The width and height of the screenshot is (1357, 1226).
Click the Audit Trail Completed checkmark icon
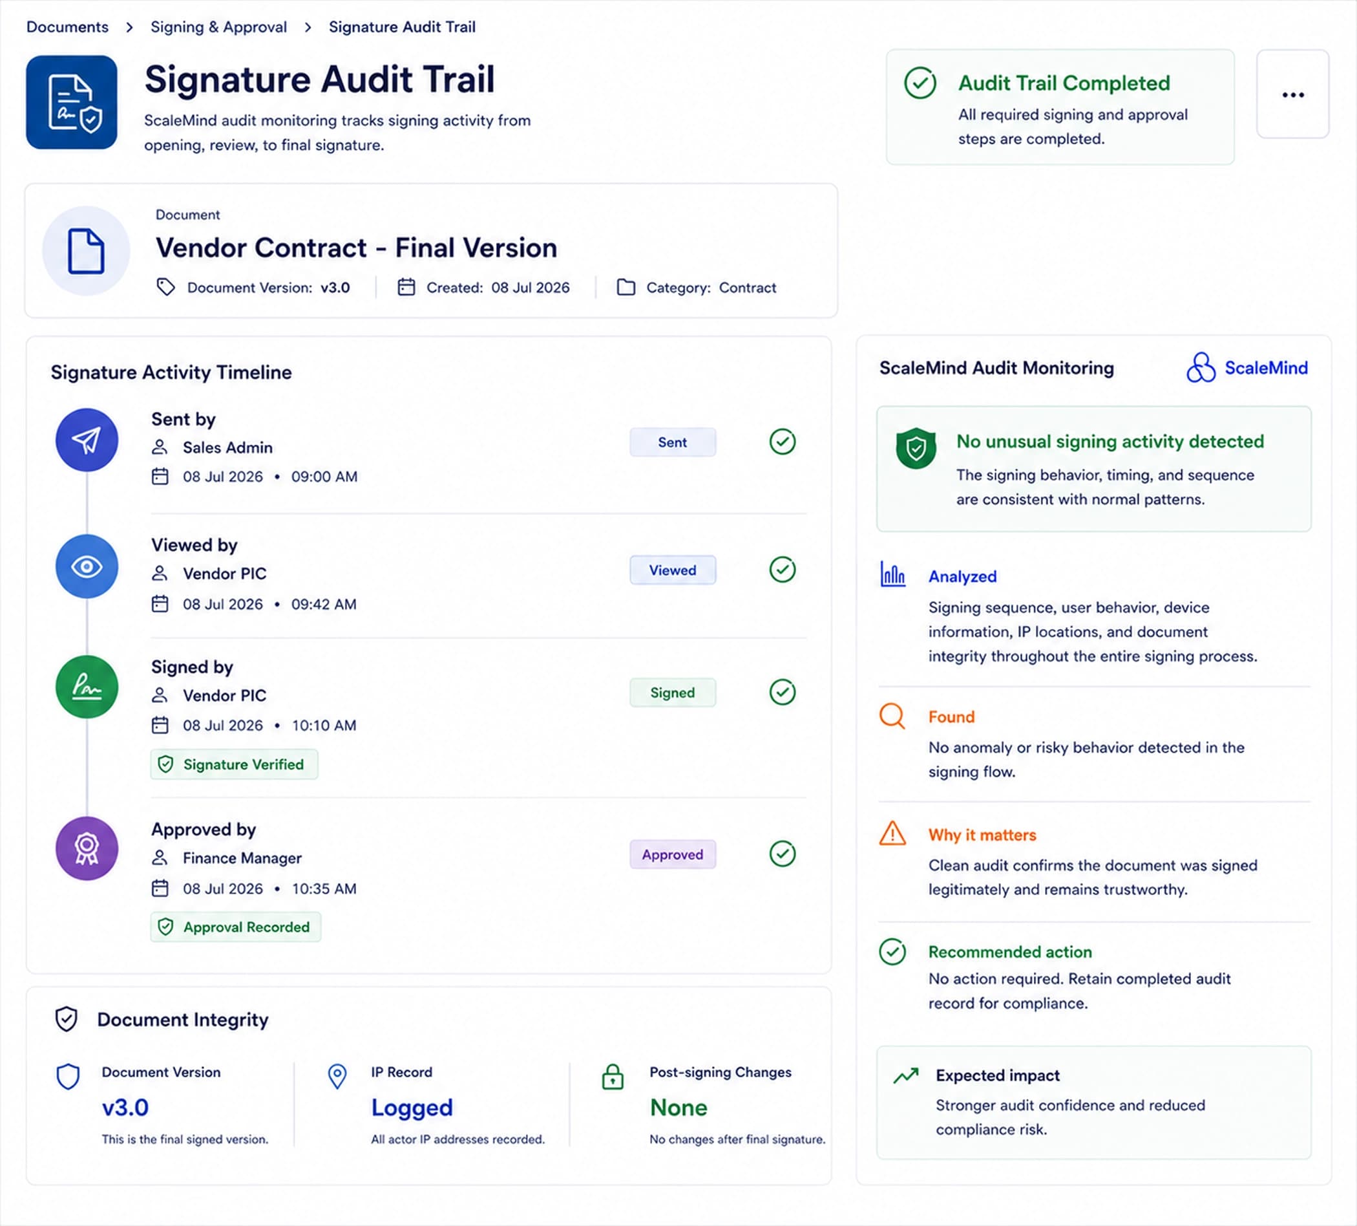click(x=920, y=83)
